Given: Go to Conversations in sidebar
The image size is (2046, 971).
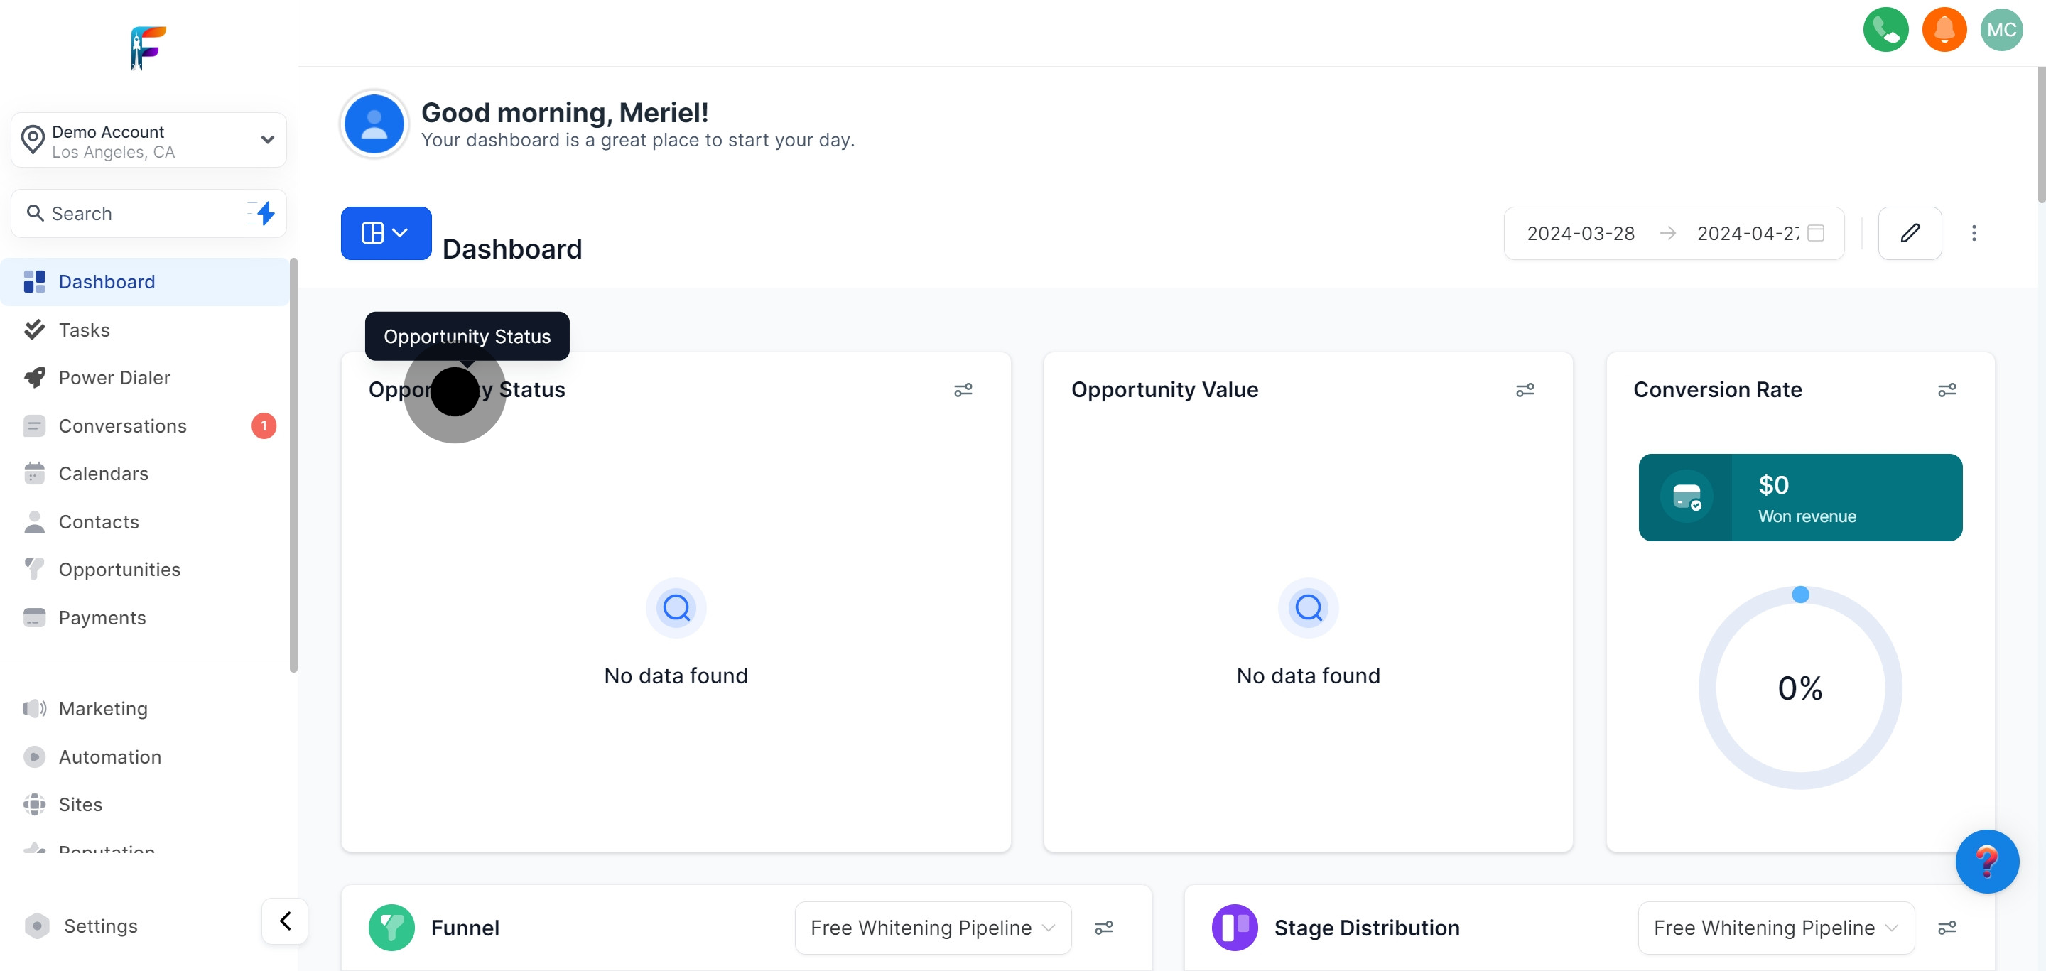Looking at the screenshot, I should (x=122, y=426).
